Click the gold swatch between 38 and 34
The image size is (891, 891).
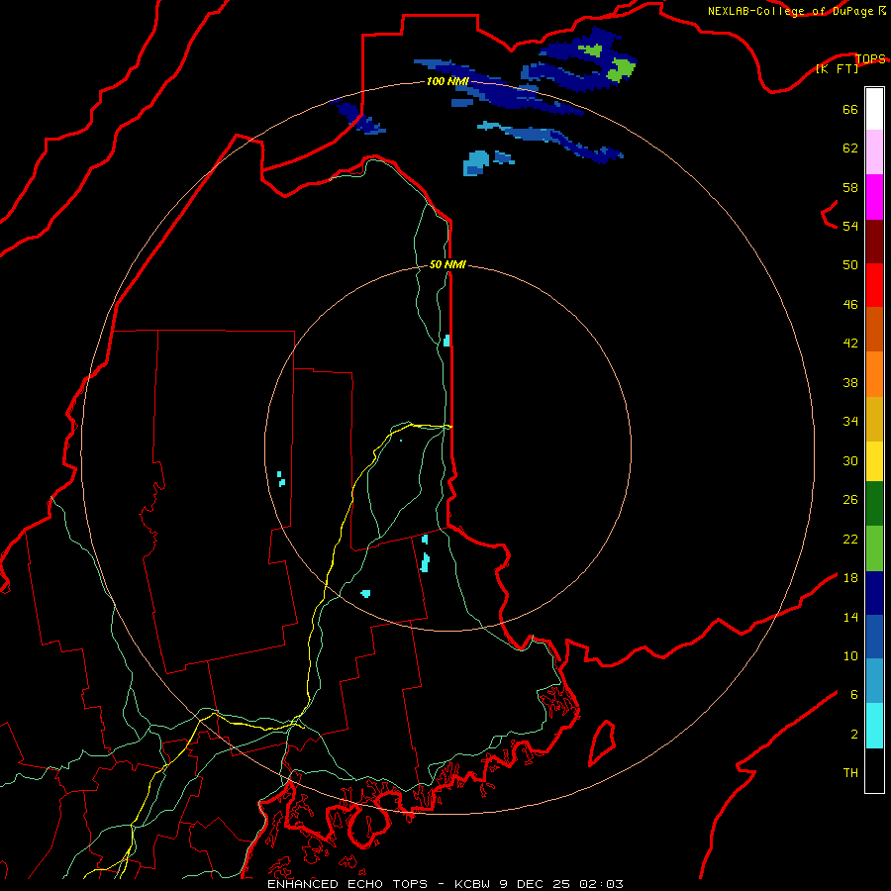874,419
